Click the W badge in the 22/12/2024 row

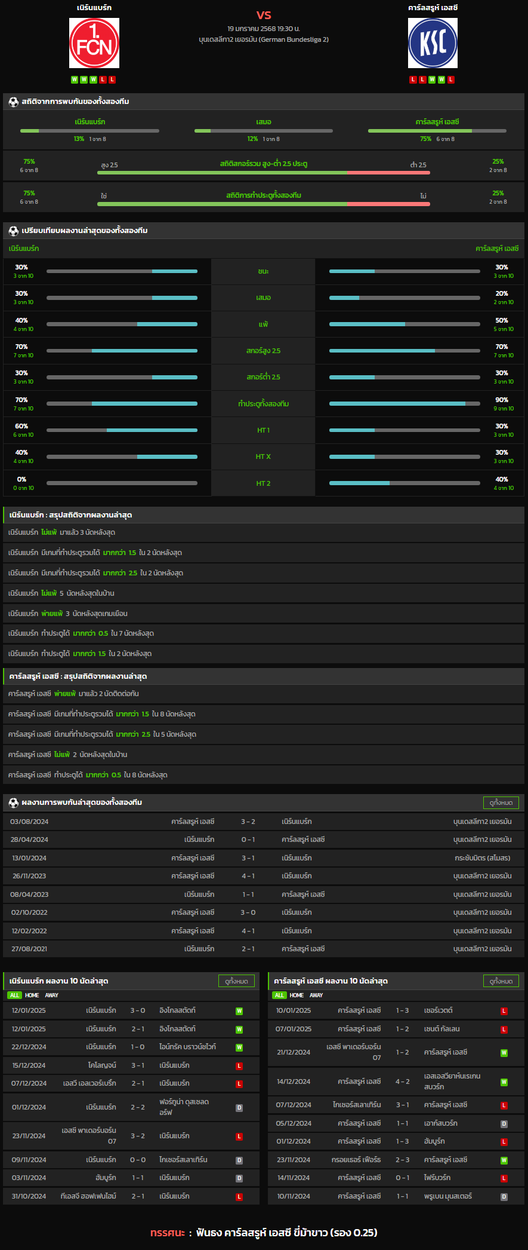(x=239, y=1047)
